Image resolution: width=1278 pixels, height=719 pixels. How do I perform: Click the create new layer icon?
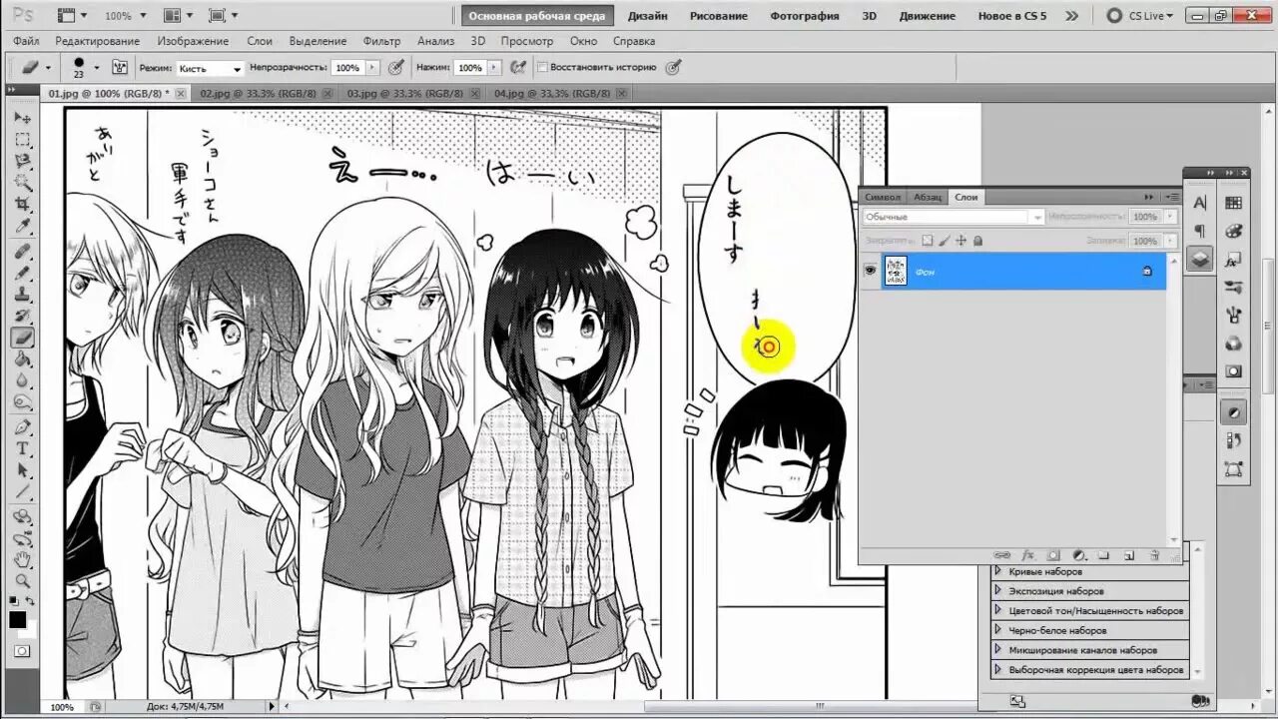point(1129,555)
